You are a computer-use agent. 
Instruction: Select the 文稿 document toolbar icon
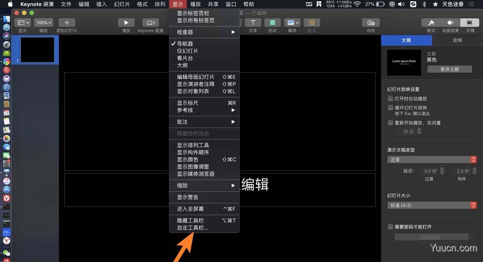coord(470,23)
